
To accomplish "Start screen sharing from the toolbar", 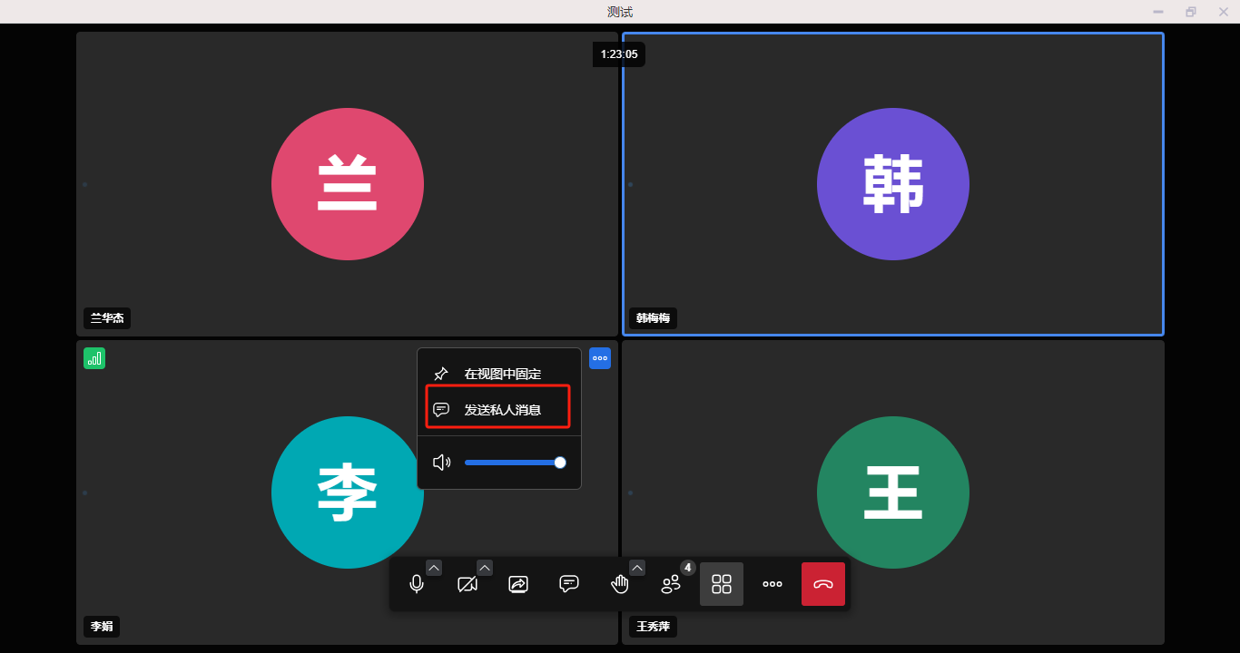I will 518,584.
